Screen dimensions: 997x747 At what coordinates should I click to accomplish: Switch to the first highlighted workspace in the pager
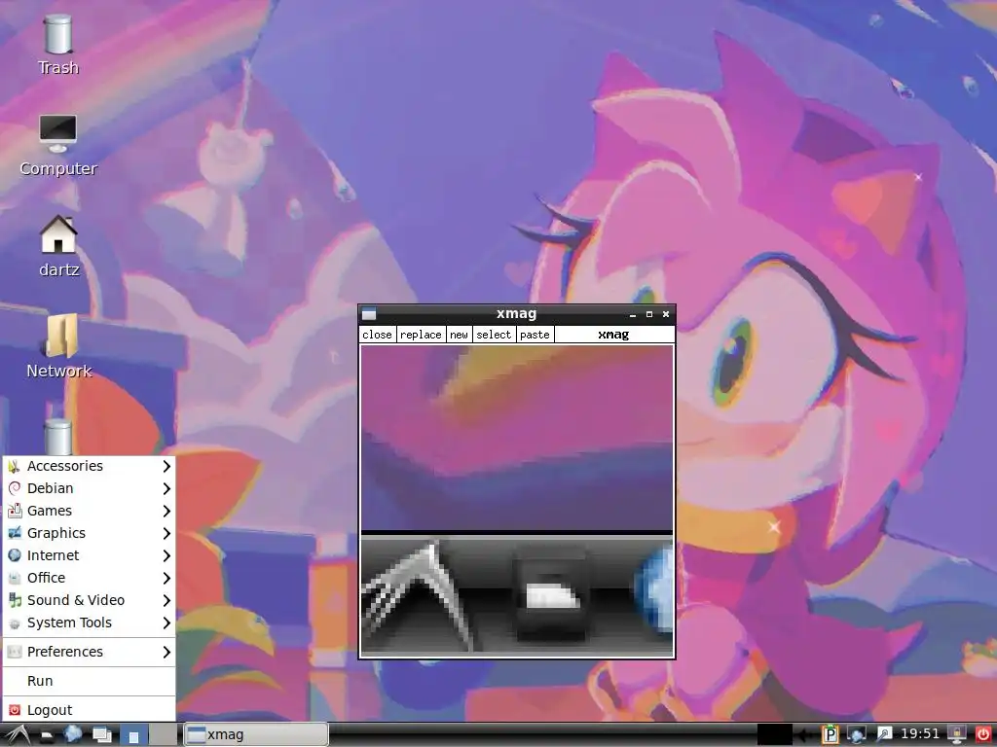[x=133, y=735]
